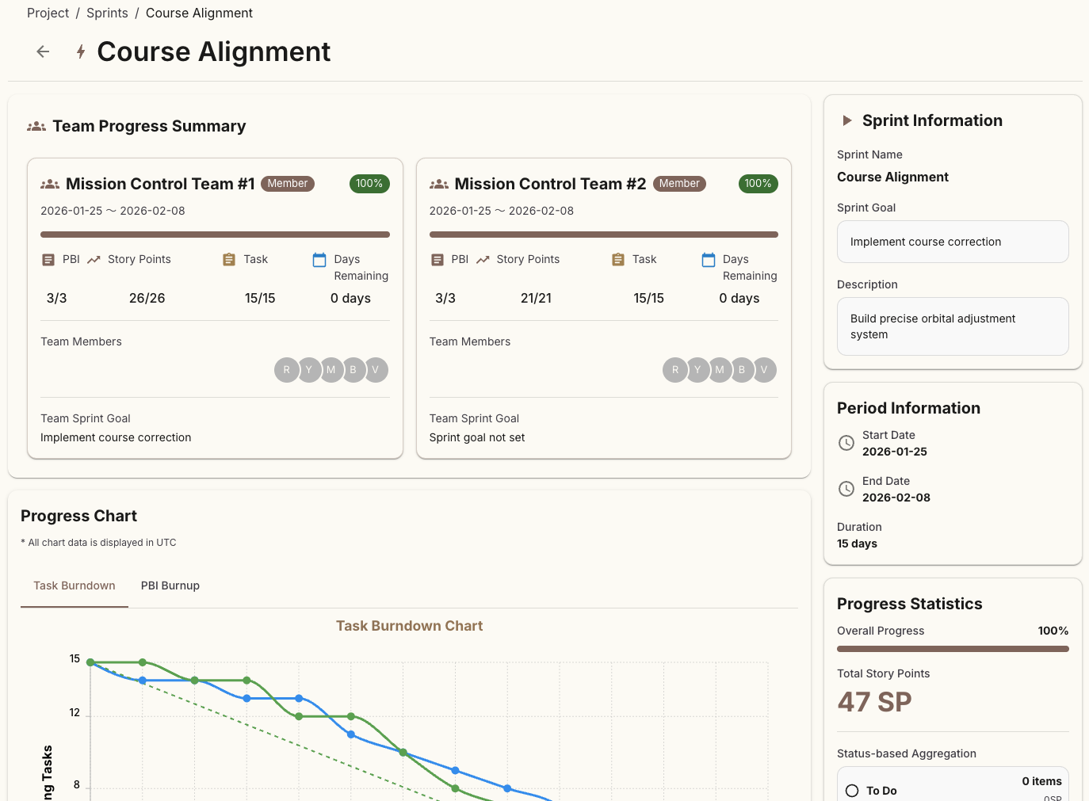The height and width of the screenshot is (801, 1089).
Task: Switch to the PBI Burnup tab
Action: coord(170,585)
